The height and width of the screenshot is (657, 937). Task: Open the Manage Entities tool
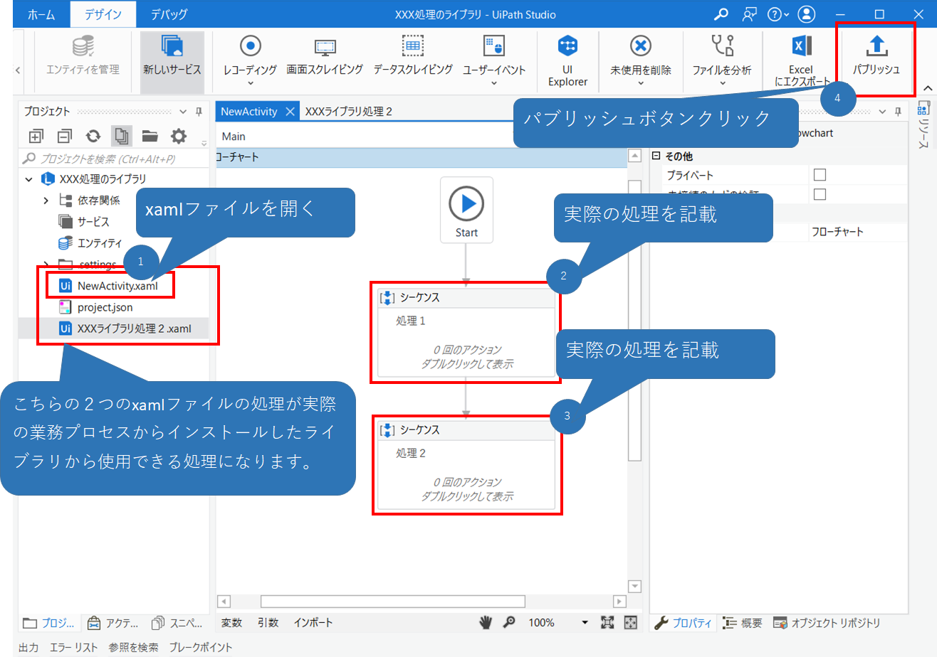click(x=83, y=55)
